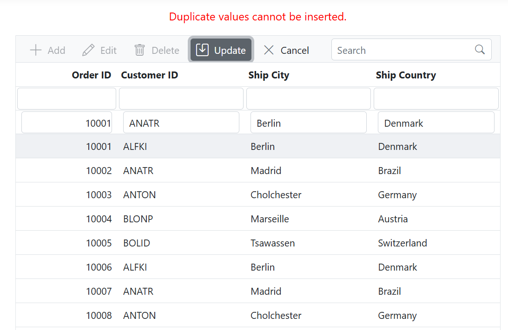This screenshot has width=508, height=330.
Task: Edit the Customer ID field showing ANATR
Action: (181, 123)
